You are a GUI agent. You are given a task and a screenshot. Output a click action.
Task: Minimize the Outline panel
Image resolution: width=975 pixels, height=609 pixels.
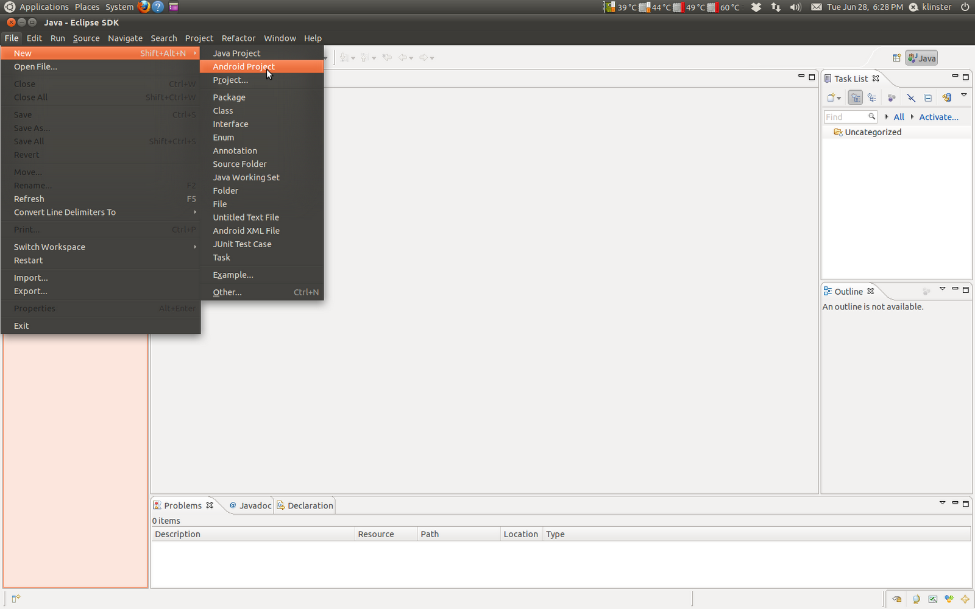click(955, 289)
